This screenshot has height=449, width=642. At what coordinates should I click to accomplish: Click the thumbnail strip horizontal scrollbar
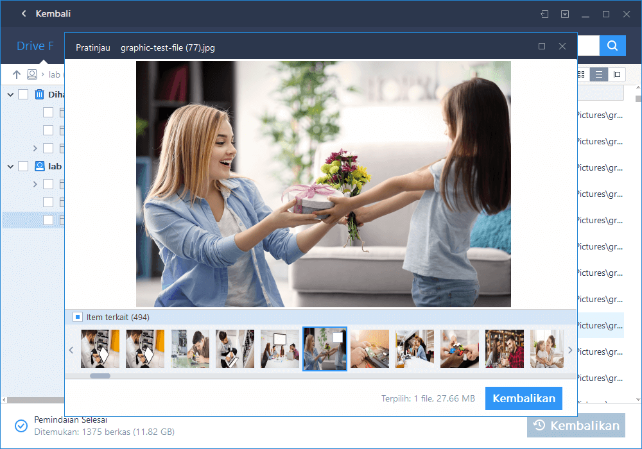click(x=100, y=376)
